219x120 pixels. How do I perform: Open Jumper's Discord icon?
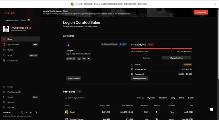(89, 59)
